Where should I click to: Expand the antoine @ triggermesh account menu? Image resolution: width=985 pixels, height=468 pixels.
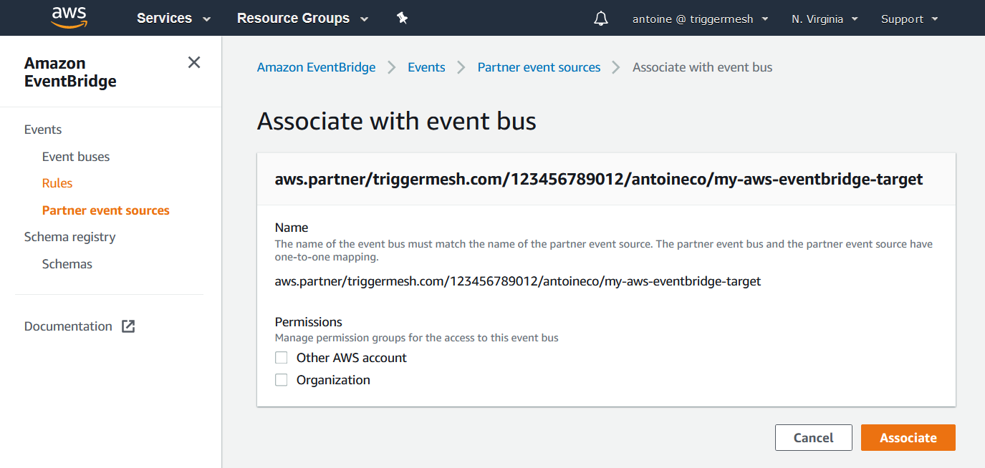tap(700, 19)
